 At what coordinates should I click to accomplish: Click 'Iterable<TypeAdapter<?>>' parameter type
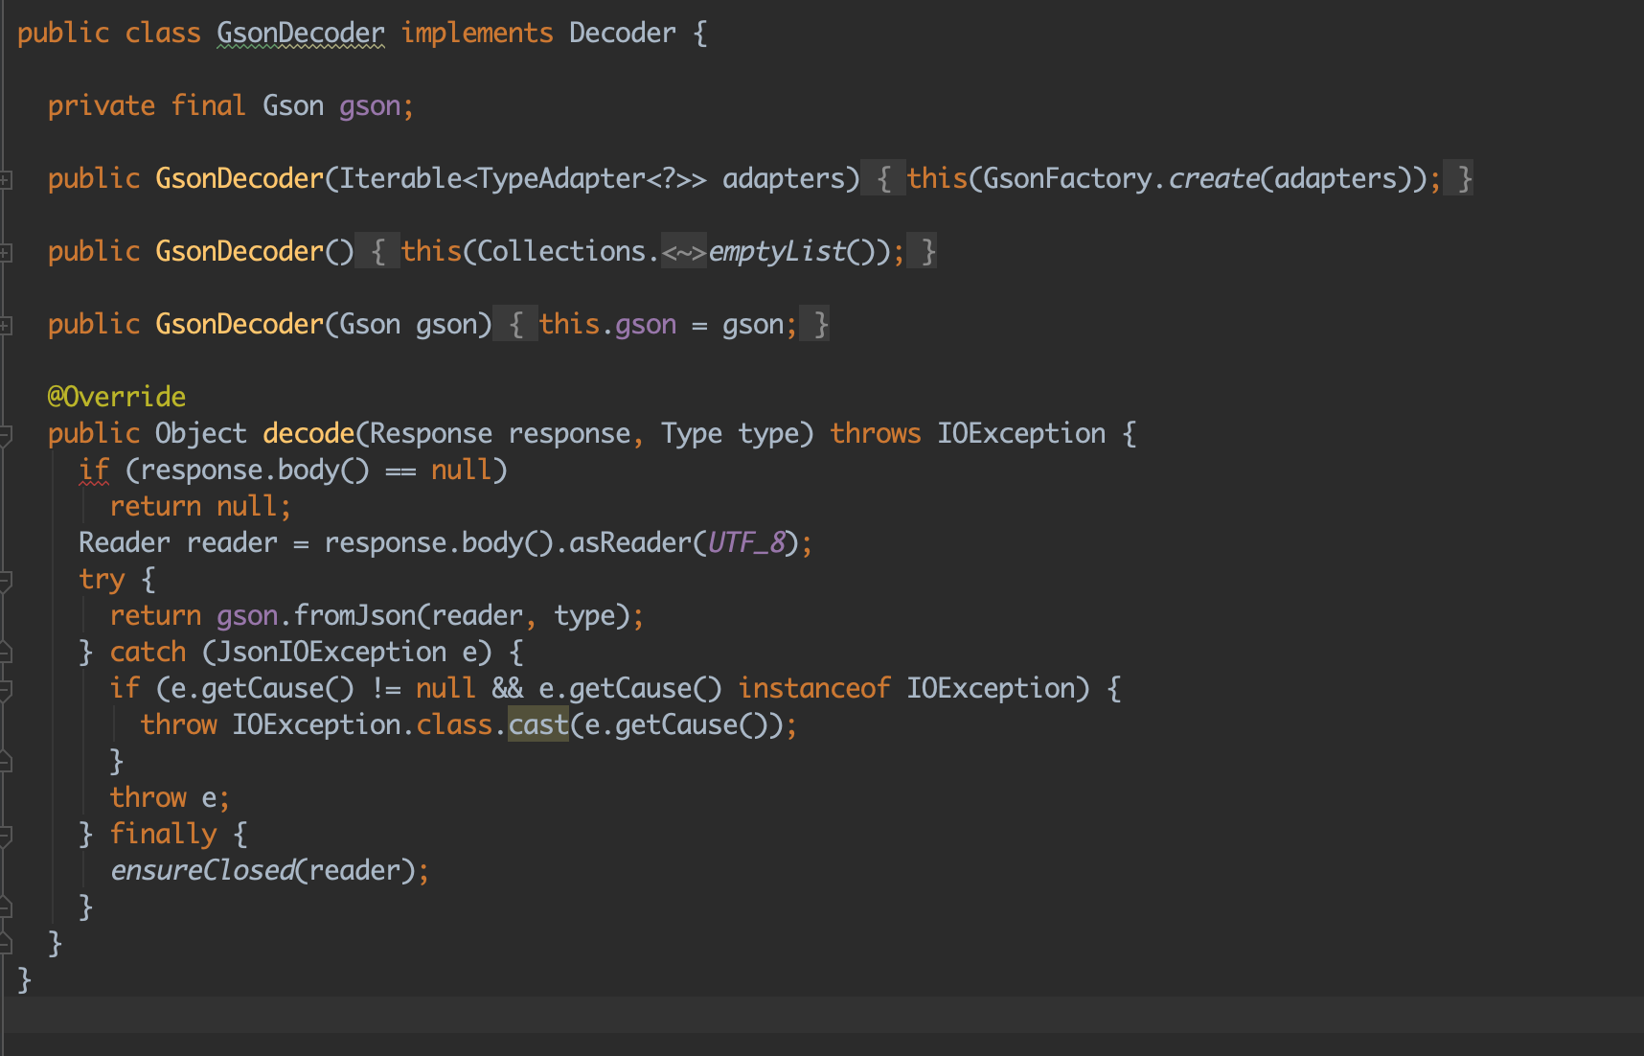(x=523, y=179)
